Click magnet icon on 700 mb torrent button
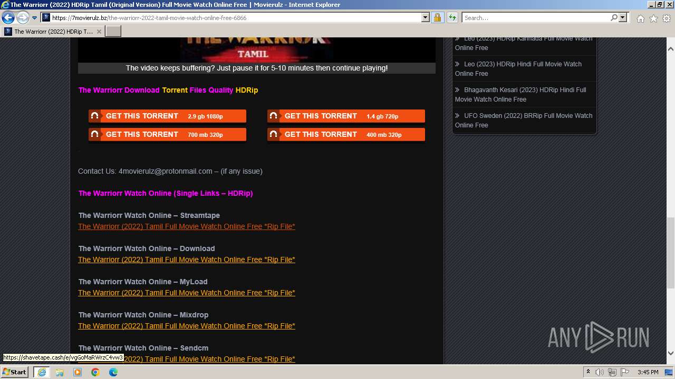 (95, 135)
